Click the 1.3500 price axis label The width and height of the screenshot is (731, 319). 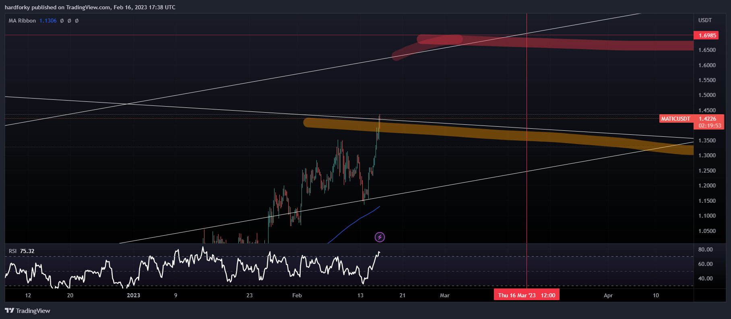click(707, 140)
